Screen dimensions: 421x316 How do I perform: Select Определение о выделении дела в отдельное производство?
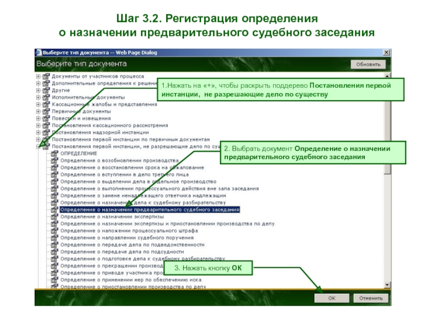point(138,181)
